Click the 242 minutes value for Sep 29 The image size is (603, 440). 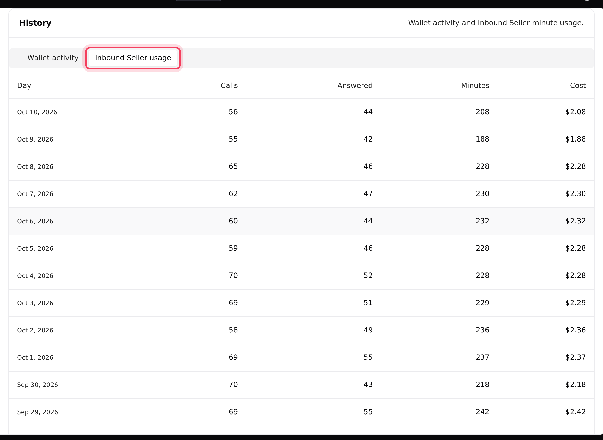click(x=482, y=412)
